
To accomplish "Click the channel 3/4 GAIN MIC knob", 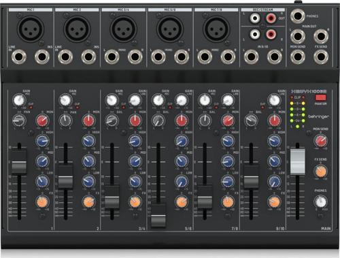I will [x=112, y=100].
